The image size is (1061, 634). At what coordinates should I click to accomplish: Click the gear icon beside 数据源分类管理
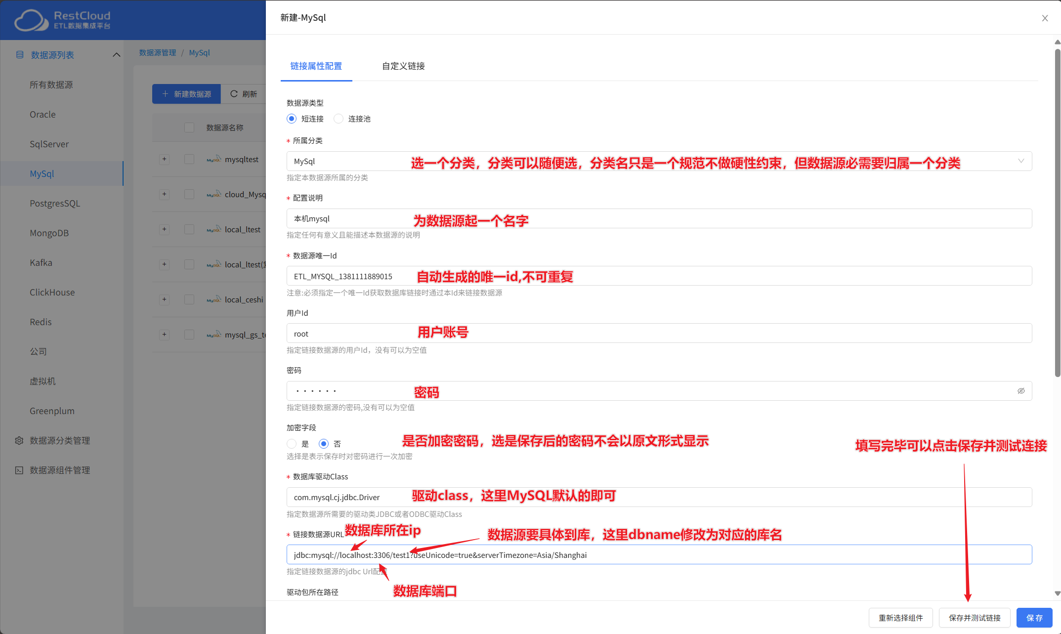pos(19,440)
